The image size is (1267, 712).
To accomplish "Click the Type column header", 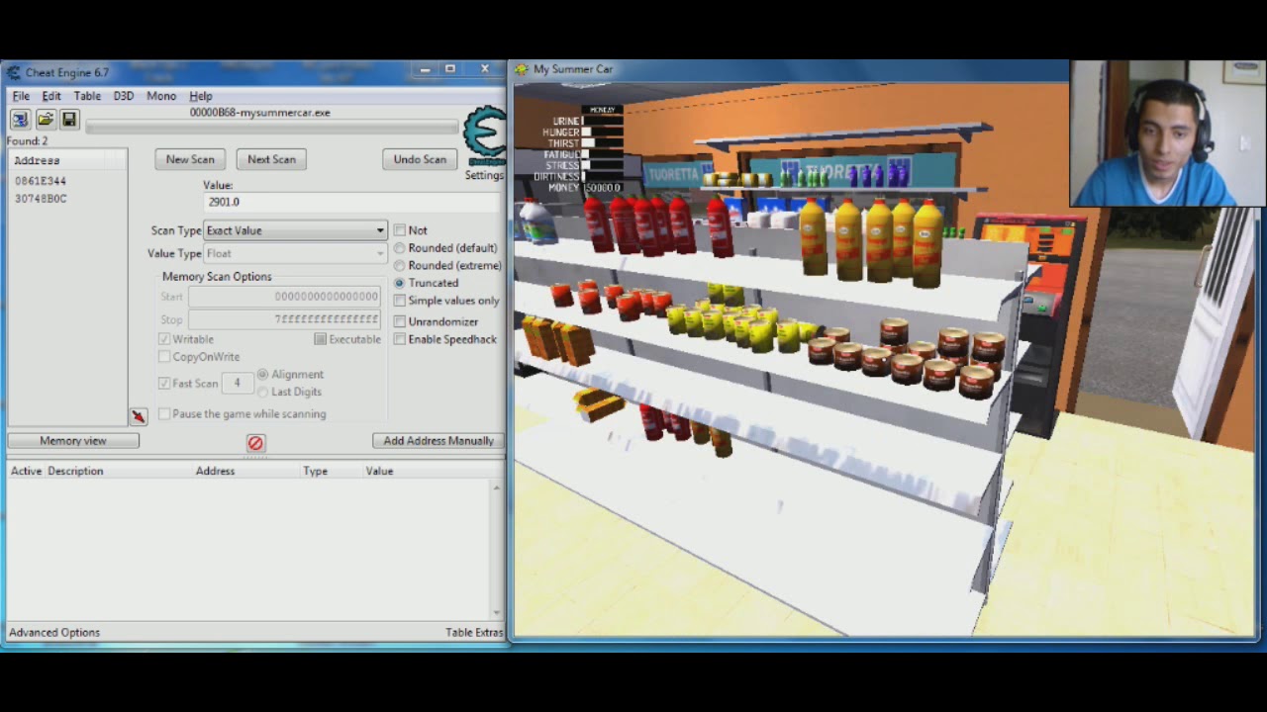I will click(x=315, y=472).
